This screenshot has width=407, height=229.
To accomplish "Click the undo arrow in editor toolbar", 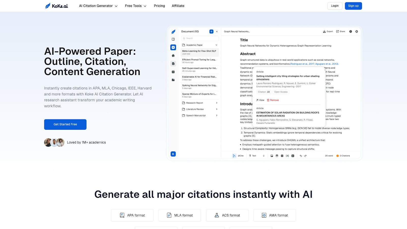I will (301, 156).
